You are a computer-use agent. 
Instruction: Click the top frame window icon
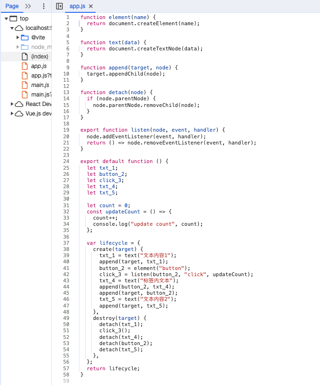point(13,19)
